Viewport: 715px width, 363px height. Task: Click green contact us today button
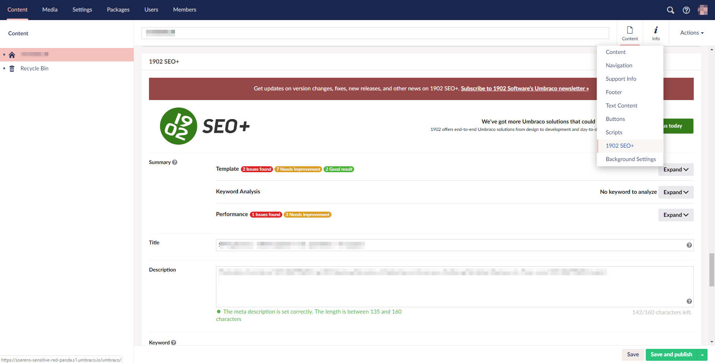(678, 126)
